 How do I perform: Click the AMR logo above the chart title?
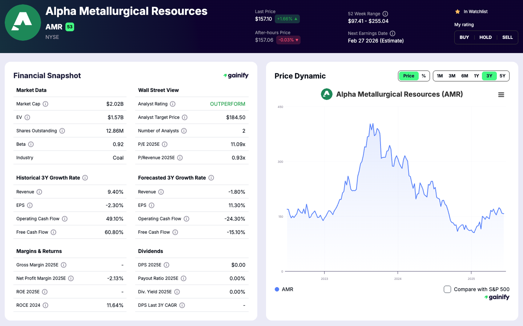click(x=326, y=94)
